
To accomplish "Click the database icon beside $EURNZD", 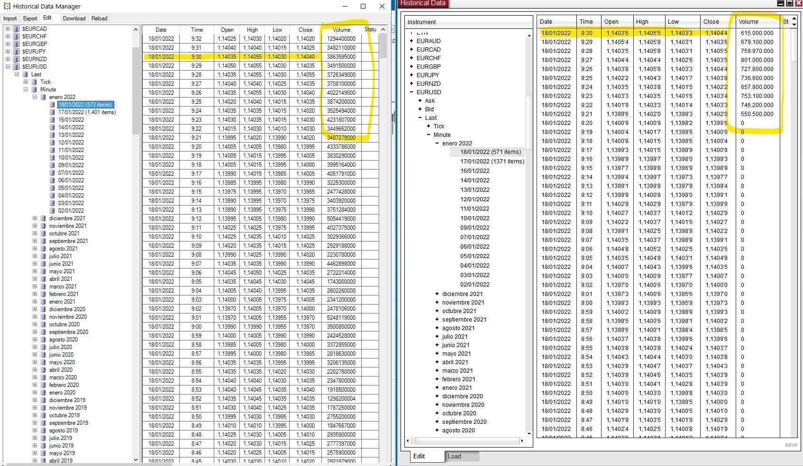I will [16, 59].
